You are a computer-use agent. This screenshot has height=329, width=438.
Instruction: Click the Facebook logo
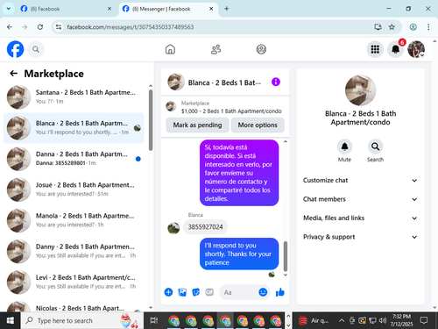(x=15, y=49)
